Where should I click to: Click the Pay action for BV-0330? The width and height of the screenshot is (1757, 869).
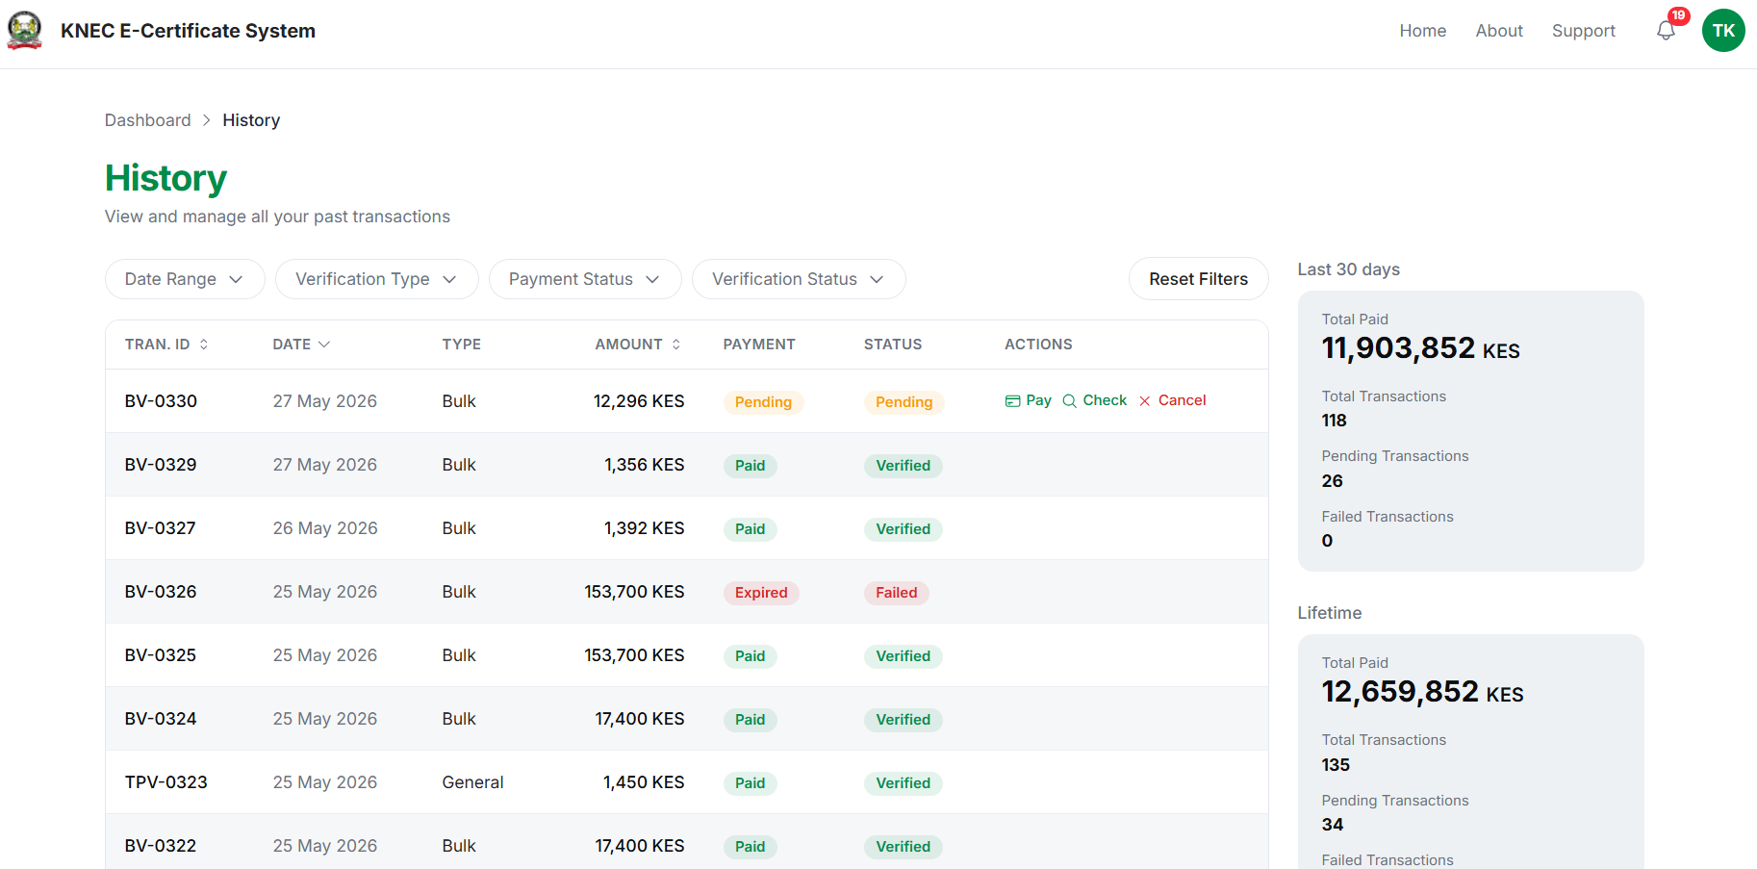[1028, 400]
